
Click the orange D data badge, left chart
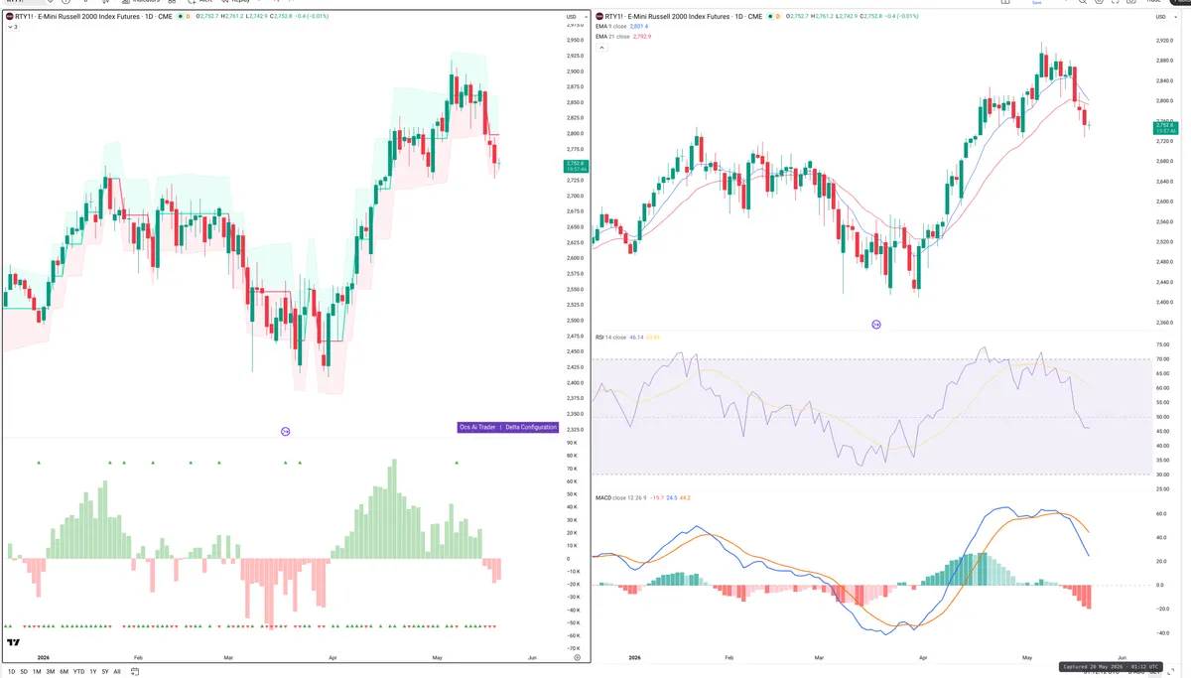tap(188, 17)
